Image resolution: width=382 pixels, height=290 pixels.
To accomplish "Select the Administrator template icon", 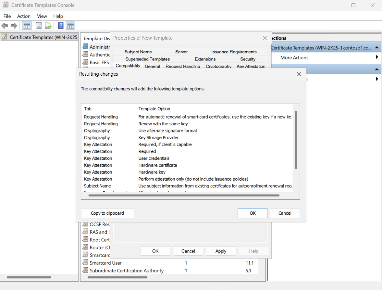I will point(85,46).
